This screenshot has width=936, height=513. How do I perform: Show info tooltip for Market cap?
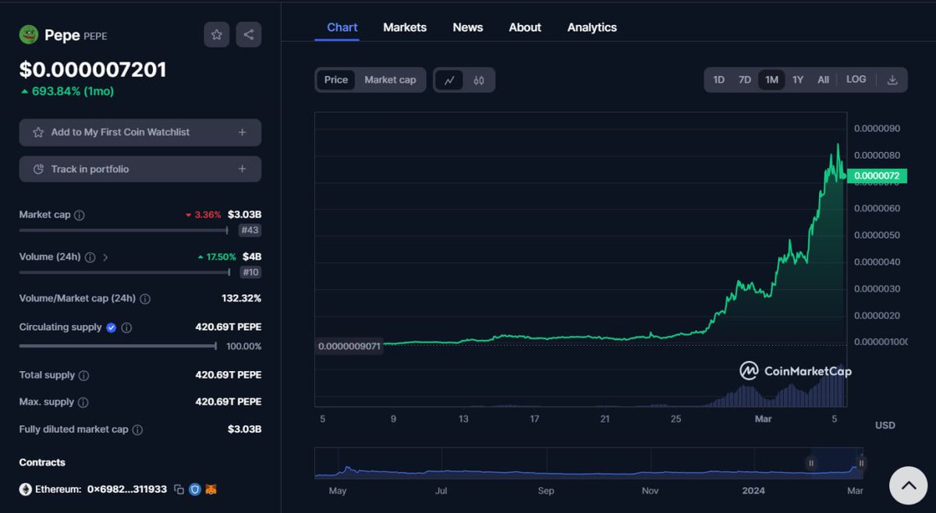click(80, 215)
